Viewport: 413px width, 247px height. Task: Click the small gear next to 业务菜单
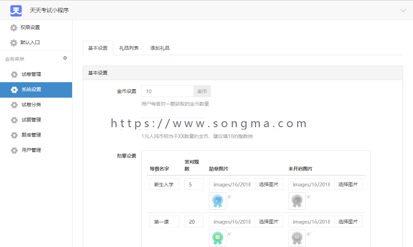(65, 58)
